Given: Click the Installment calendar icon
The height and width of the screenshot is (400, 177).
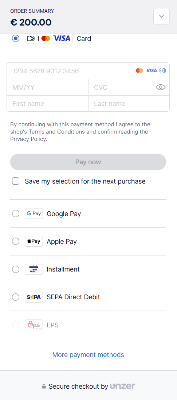Looking at the screenshot, I should pos(34,269).
